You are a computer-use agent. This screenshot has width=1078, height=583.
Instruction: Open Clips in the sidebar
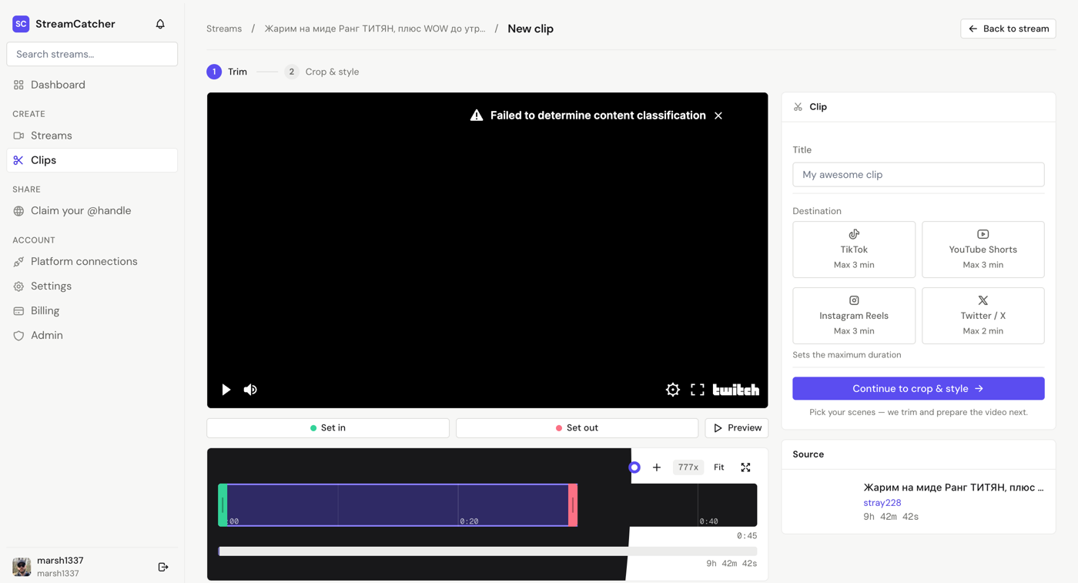[x=92, y=160]
